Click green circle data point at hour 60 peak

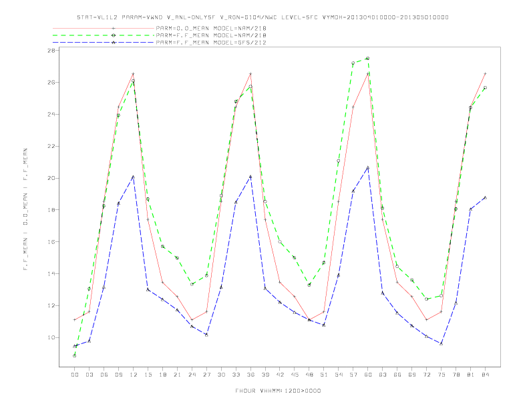click(368, 58)
